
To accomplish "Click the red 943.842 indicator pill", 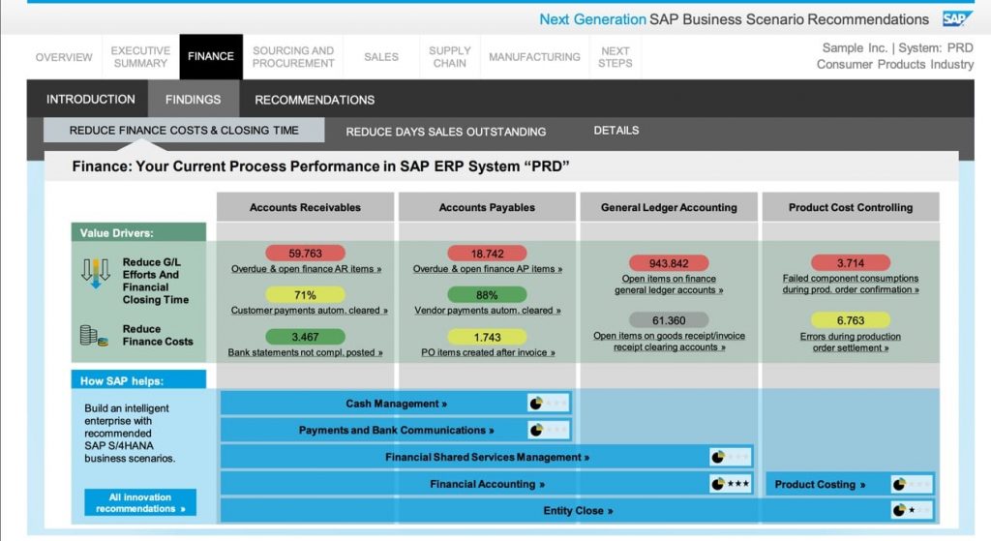I will click(669, 263).
